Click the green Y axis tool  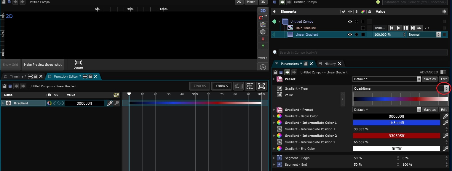(263, 46)
